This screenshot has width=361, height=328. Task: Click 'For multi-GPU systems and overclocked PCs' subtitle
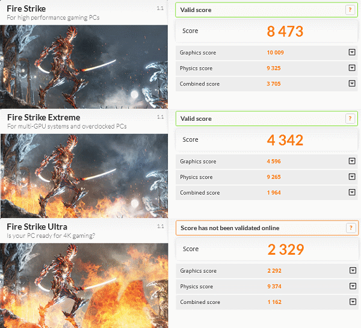click(x=67, y=126)
